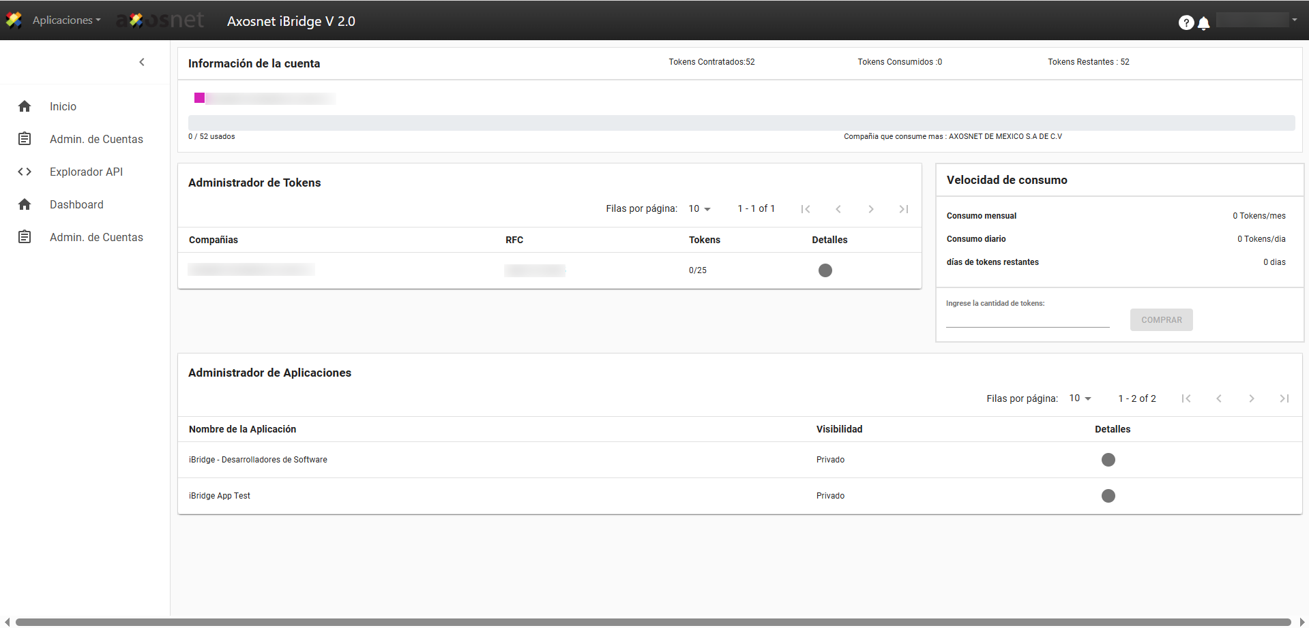Open Explorador API from the sidebar
1309x628 pixels.
point(86,172)
